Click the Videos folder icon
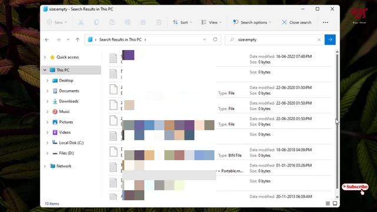 pos(55,132)
